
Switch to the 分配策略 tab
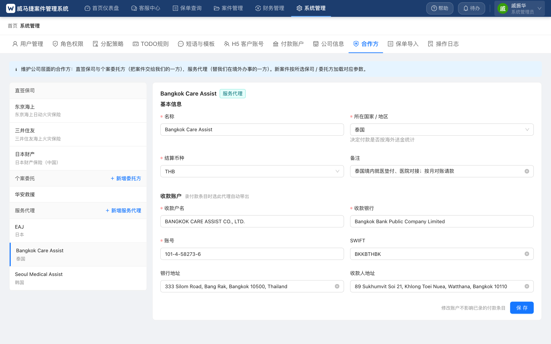click(108, 44)
